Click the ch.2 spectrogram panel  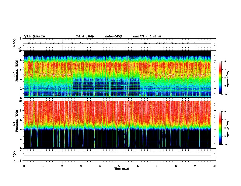pyautogui.click(x=117, y=125)
